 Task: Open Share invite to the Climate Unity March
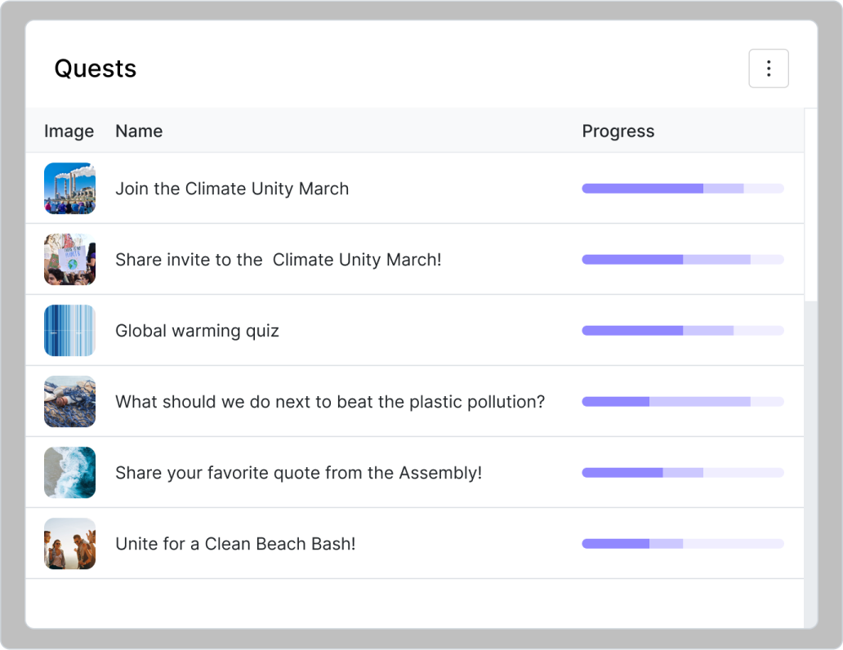[278, 260]
